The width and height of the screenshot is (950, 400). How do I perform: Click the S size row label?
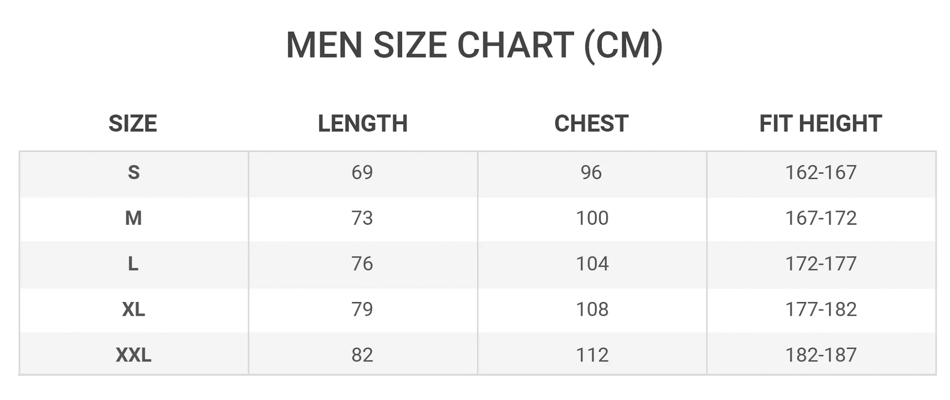(134, 172)
